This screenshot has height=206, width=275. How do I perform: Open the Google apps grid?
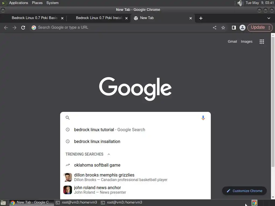pos(262,42)
